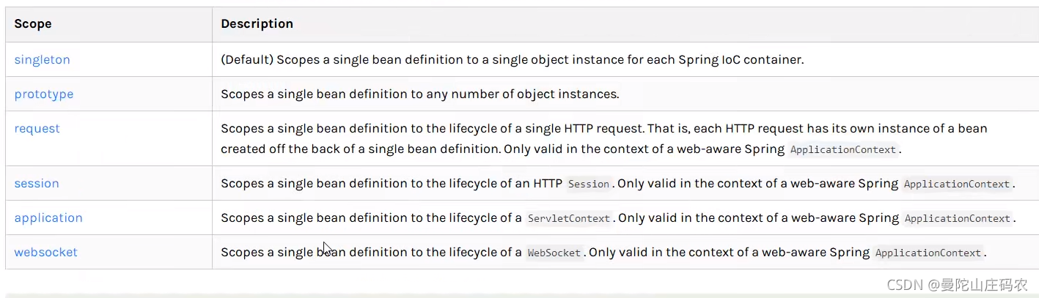Click ApplicationContext code in the session row

pos(957,185)
